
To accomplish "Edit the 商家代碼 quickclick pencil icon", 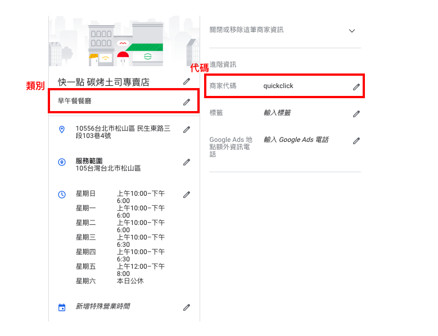I will pos(356,87).
